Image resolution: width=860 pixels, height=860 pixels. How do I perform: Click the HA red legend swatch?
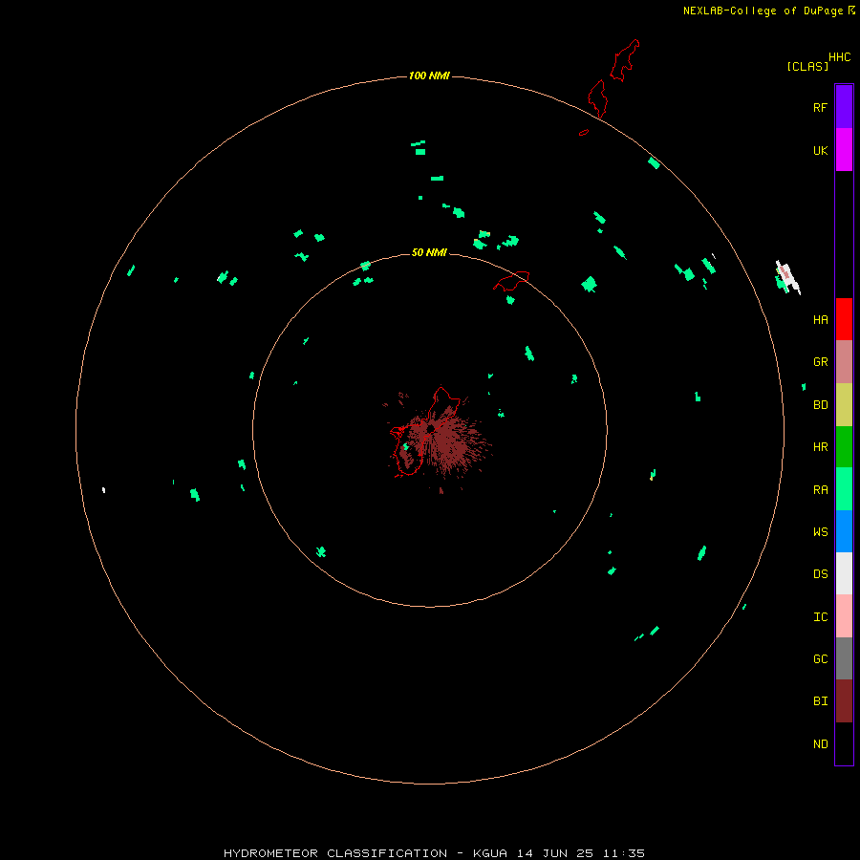(844, 319)
